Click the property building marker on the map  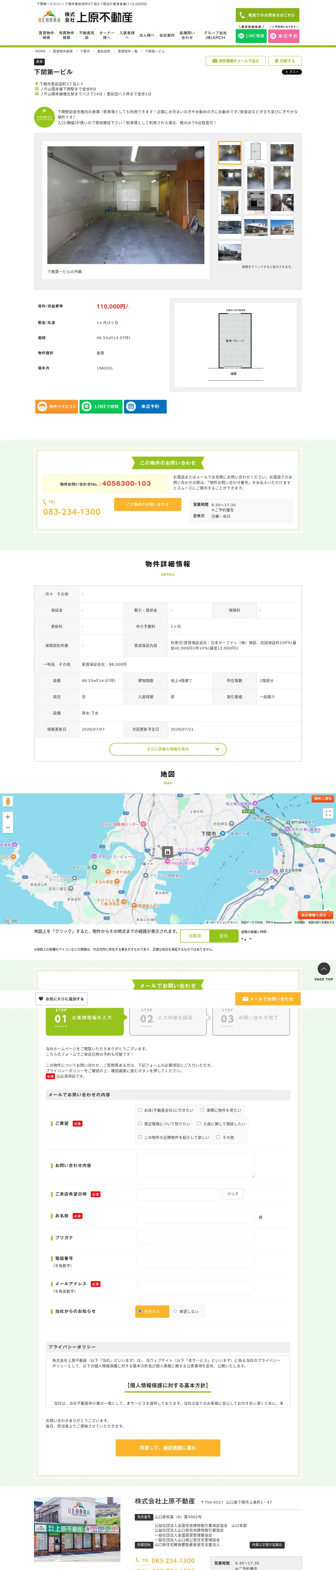coord(168,852)
